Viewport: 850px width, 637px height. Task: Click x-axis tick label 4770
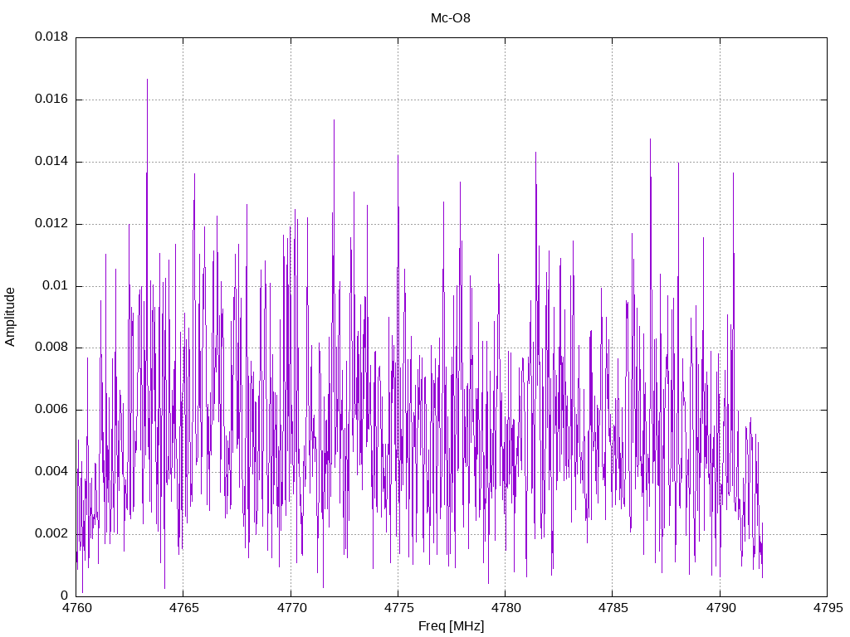point(291,608)
